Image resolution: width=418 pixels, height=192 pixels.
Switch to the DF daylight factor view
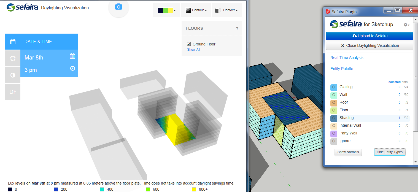pyautogui.click(x=13, y=92)
